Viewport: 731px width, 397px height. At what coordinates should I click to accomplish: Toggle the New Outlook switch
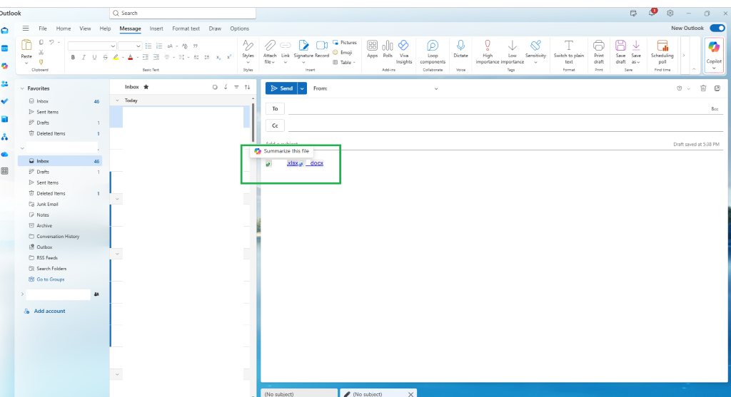tap(717, 29)
